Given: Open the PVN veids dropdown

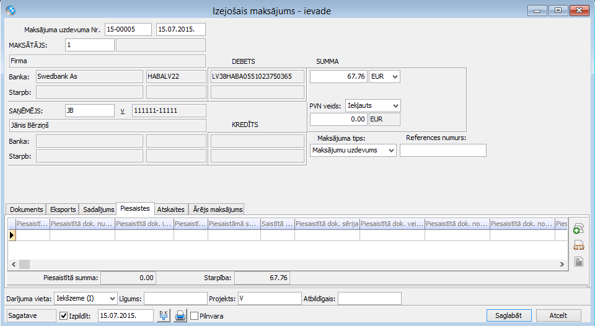Looking at the screenshot, I should pyautogui.click(x=395, y=105).
